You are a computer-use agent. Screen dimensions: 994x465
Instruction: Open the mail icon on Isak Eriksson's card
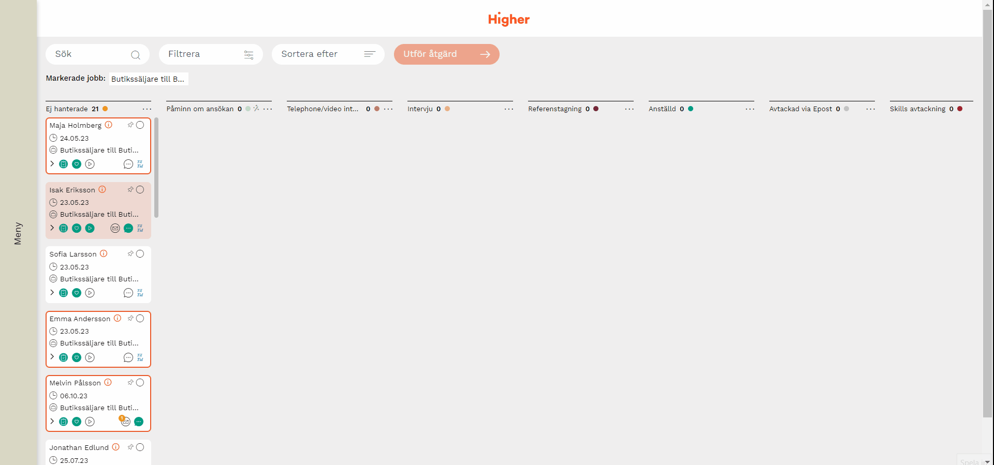pyautogui.click(x=115, y=228)
